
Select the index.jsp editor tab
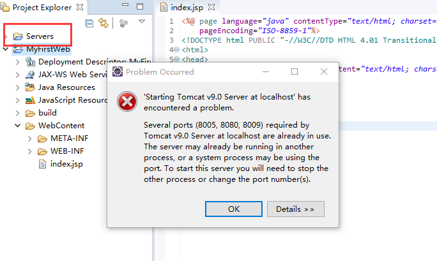coord(187,8)
